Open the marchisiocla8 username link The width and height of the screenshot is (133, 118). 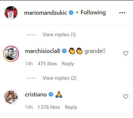coord(43,51)
